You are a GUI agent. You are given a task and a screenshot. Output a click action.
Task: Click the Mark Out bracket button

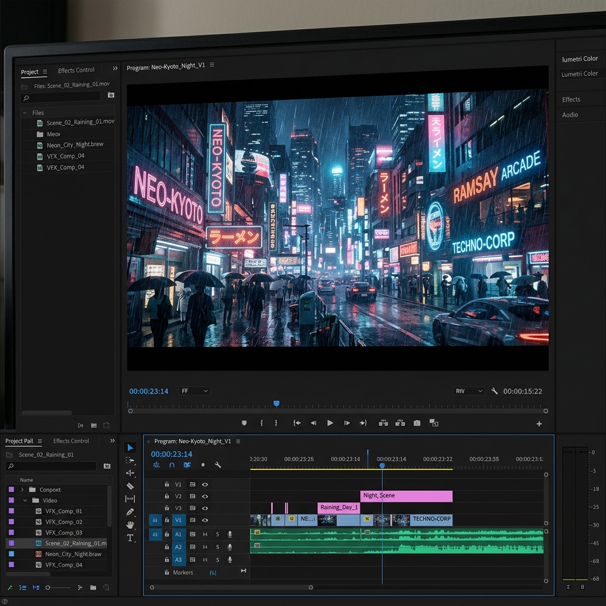click(x=276, y=423)
